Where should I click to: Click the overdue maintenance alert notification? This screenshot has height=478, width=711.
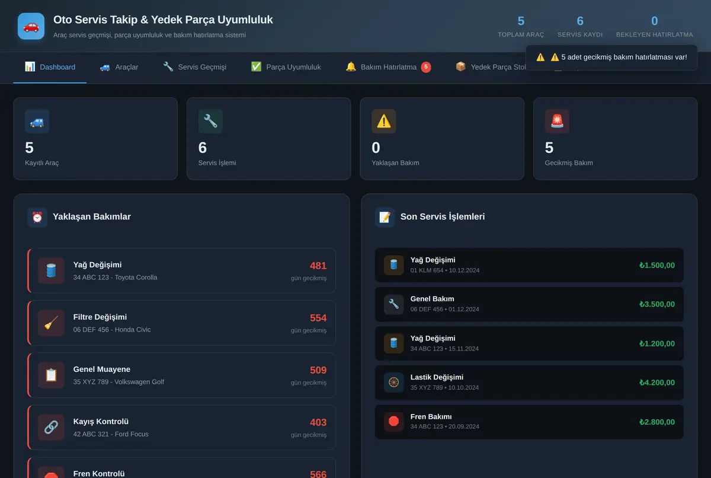(611, 58)
